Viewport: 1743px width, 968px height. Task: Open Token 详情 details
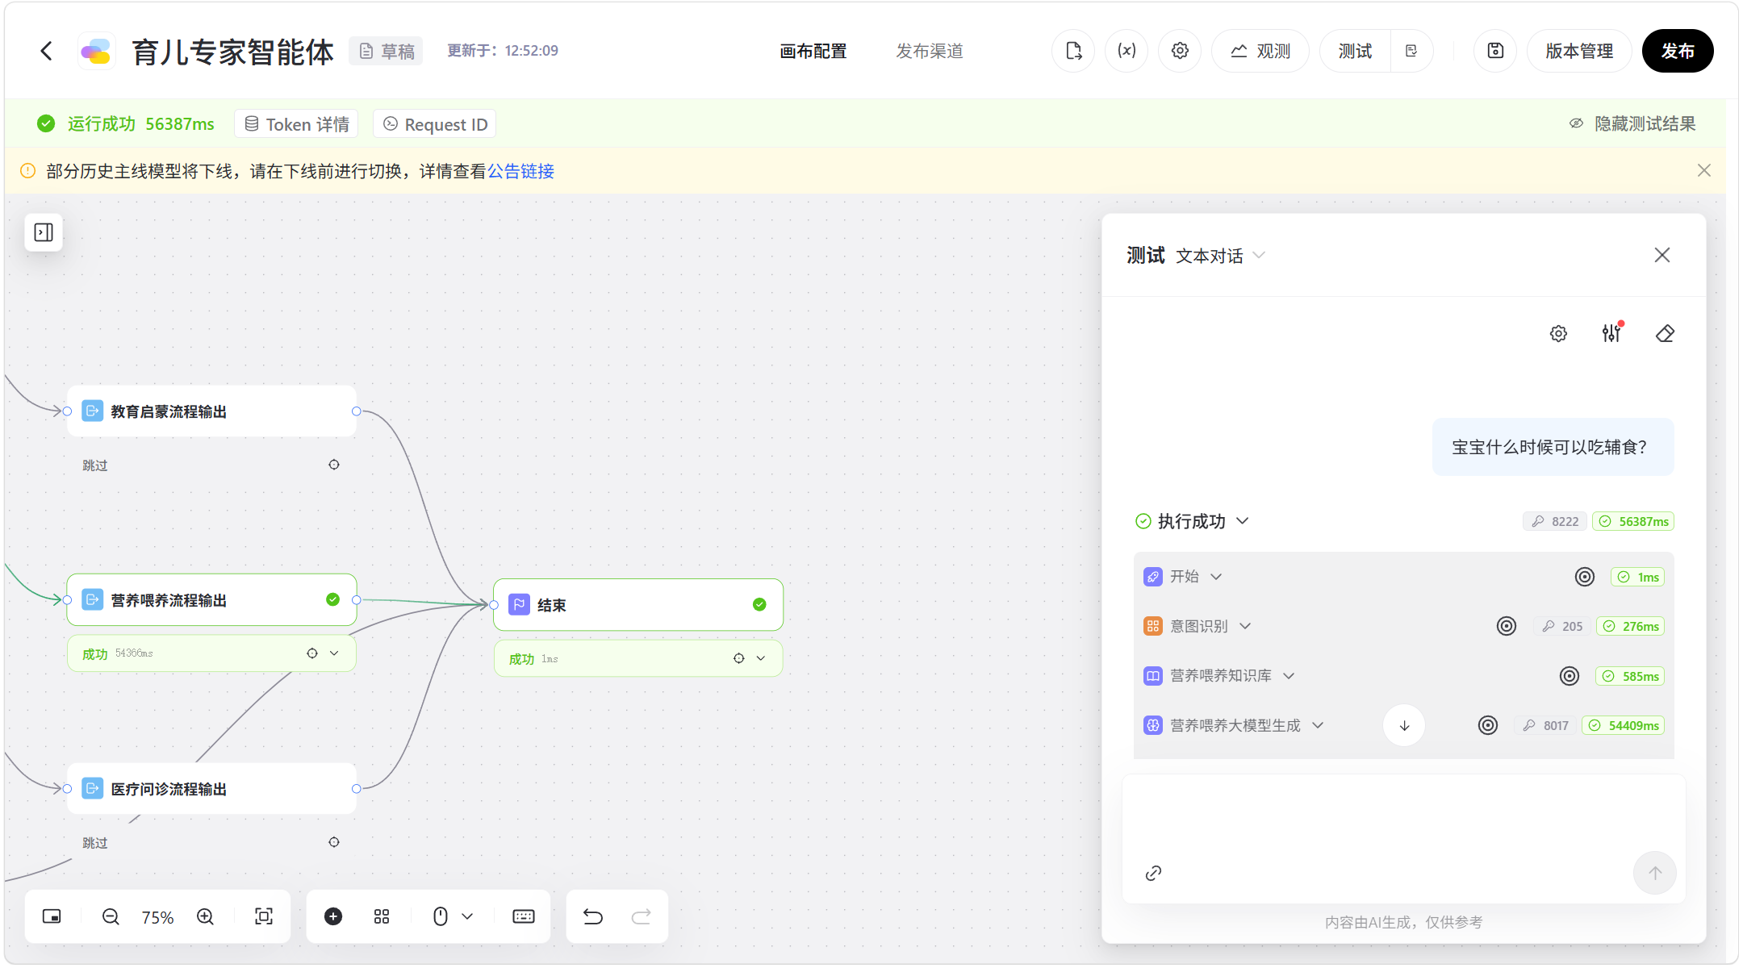pyautogui.click(x=297, y=124)
